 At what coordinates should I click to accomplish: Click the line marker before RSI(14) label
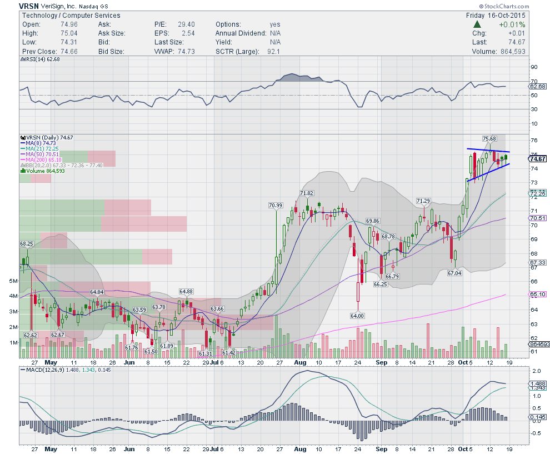[x=22, y=59]
